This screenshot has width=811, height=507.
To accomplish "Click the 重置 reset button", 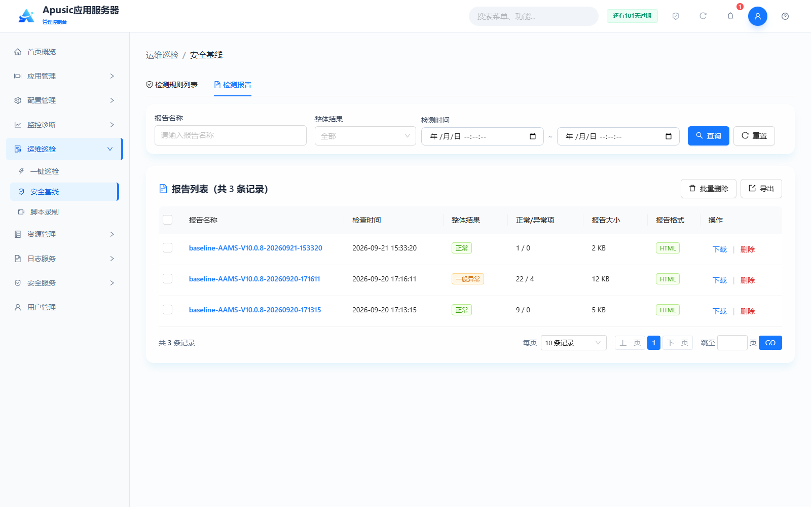I will click(x=754, y=136).
